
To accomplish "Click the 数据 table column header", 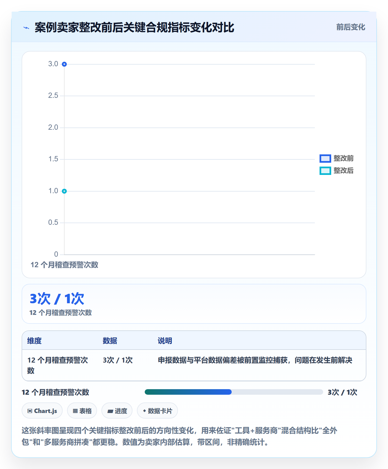I will point(110,341).
